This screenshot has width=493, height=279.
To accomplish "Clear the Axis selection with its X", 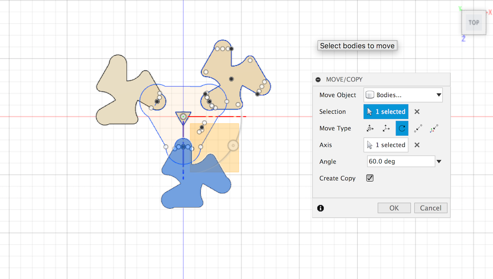I will point(417,145).
